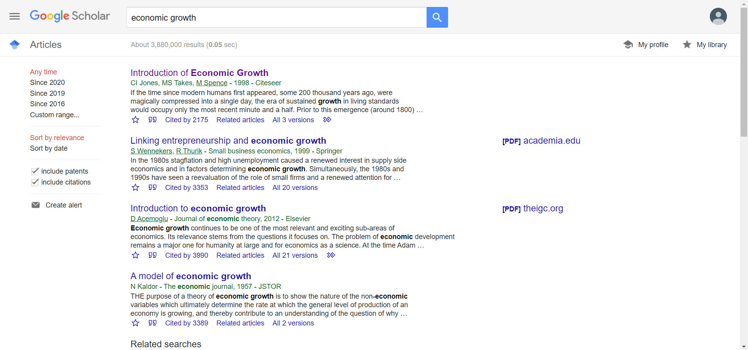
Task: Uncheck the include patents checkbox
Action: point(35,171)
